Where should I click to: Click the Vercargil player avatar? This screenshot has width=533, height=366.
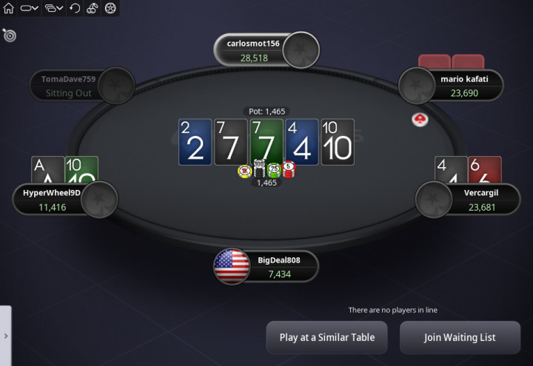point(433,200)
